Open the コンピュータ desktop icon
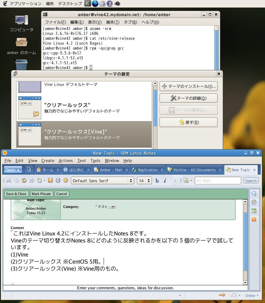Image resolution: width=265 pixels, height=303 pixels. (21, 20)
